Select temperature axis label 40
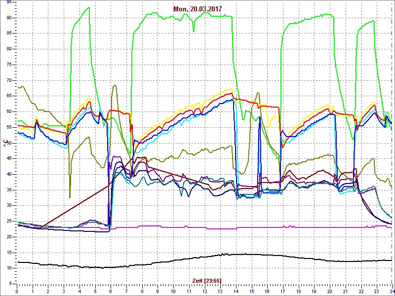The height and width of the screenshot is (296, 395). click(x=9, y=175)
